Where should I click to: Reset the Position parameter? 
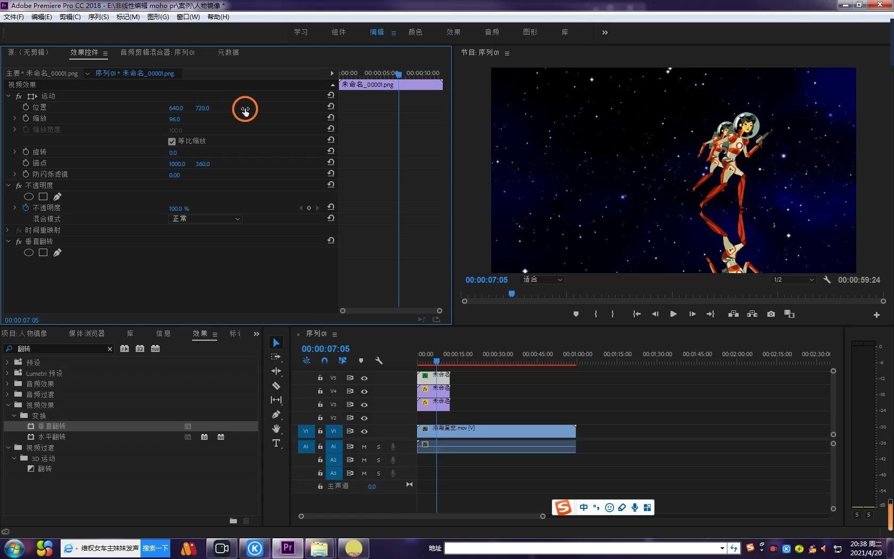pos(331,106)
